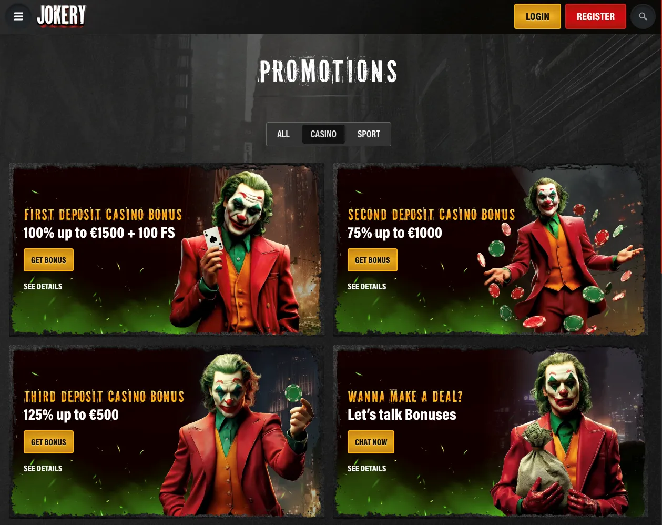Get the First Deposit Casino Bonus

(x=48, y=260)
